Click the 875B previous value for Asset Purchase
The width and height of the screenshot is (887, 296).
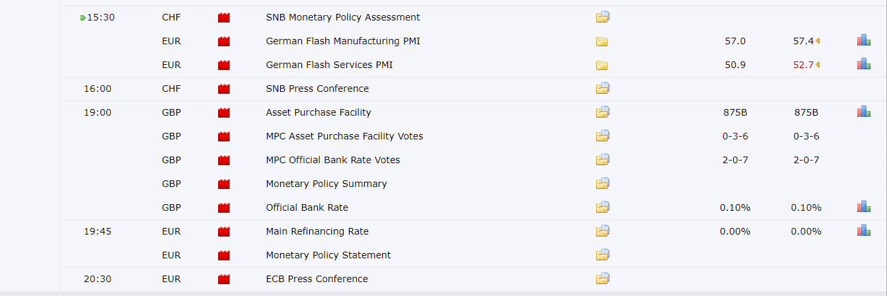(806, 112)
